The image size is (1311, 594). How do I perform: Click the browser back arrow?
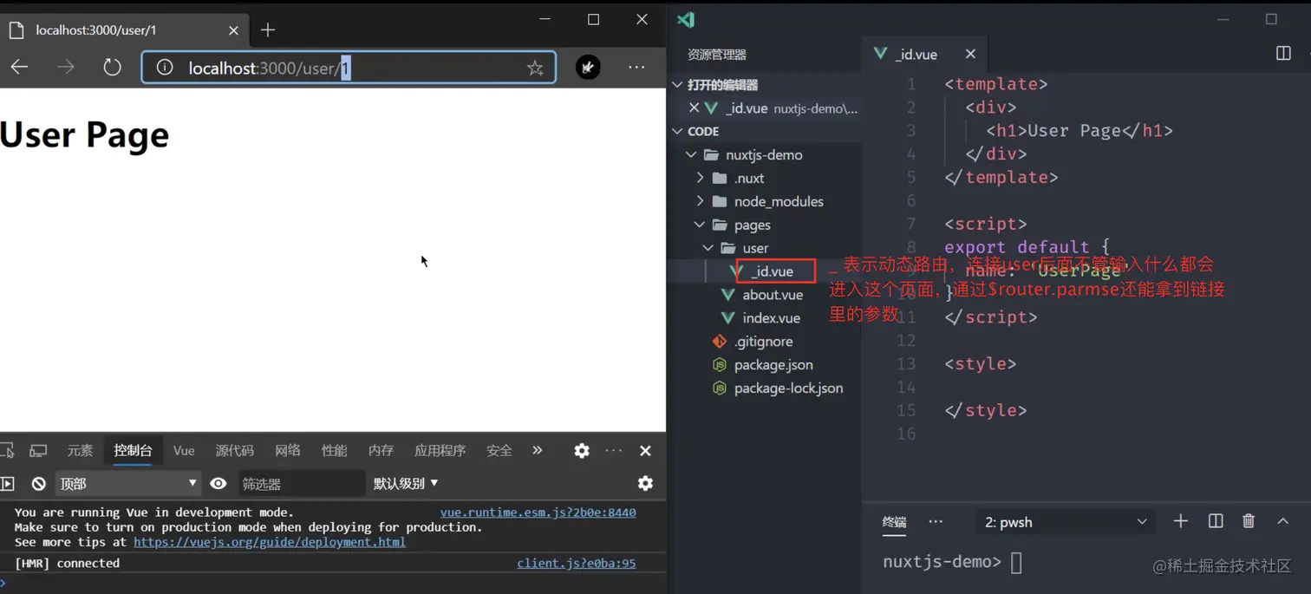coord(19,67)
